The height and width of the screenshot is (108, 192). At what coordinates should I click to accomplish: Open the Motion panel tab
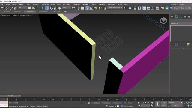click(x=185, y=17)
